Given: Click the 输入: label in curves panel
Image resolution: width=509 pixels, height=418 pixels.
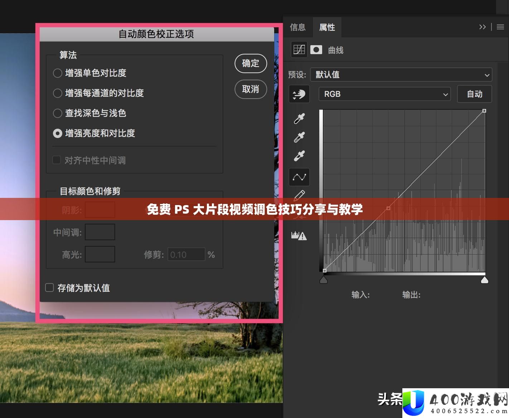Looking at the screenshot, I should click(x=360, y=295).
